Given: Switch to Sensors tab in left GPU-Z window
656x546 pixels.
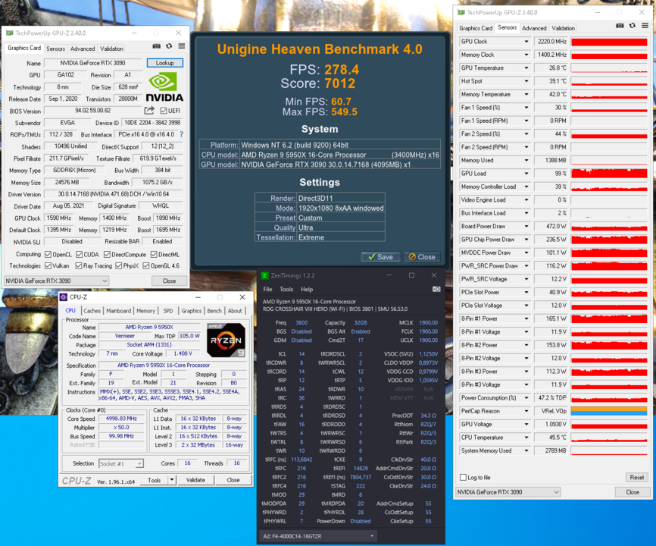Looking at the screenshot, I should click(x=55, y=49).
